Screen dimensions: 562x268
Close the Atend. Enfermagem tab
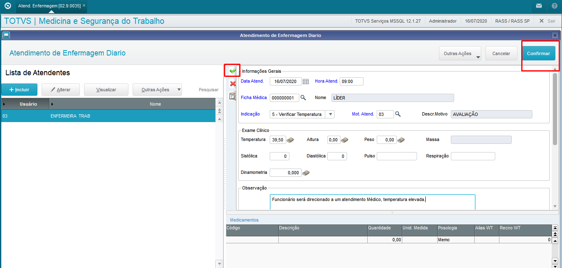pos(84,6)
